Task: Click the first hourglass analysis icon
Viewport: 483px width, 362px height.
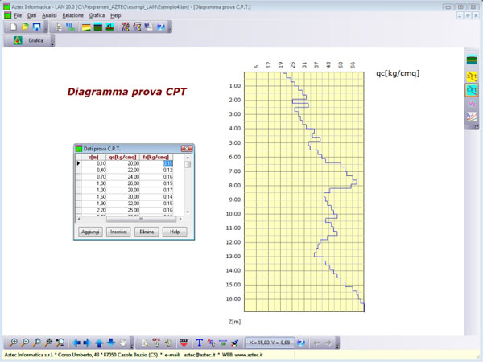Action: (x=125, y=27)
